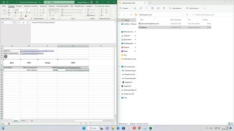Copy the selected file in Explorer
The height and width of the screenshot is (131, 234).
click(140, 8)
